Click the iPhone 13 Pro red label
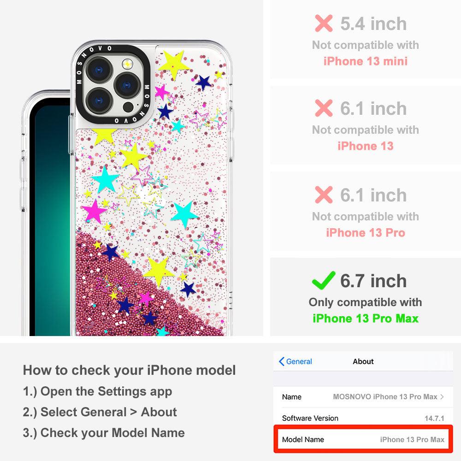 (366, 232)
